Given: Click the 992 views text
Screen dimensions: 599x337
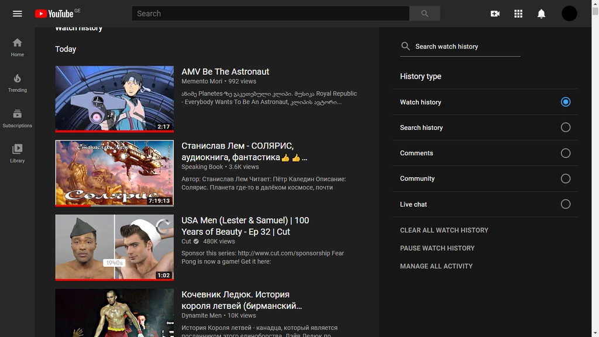Looking at the screenshot, I should (242, 81).
